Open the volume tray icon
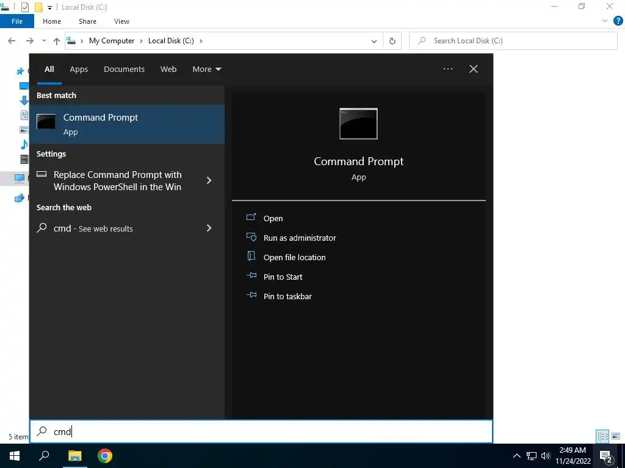This screenshot has height=468, width=625. pos(546,456)
